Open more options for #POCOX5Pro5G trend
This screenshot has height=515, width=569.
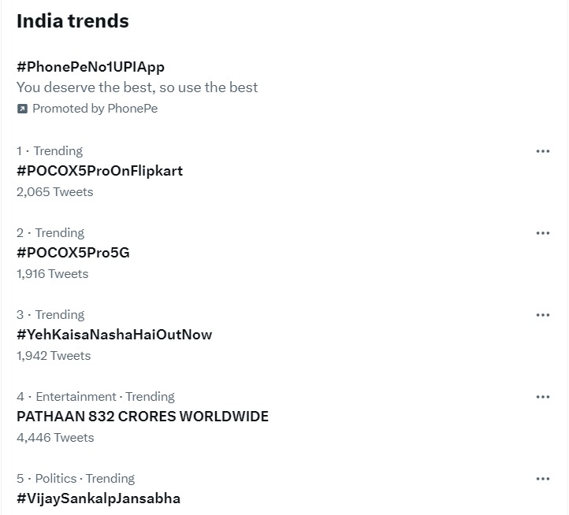click(x=542, y=233)
